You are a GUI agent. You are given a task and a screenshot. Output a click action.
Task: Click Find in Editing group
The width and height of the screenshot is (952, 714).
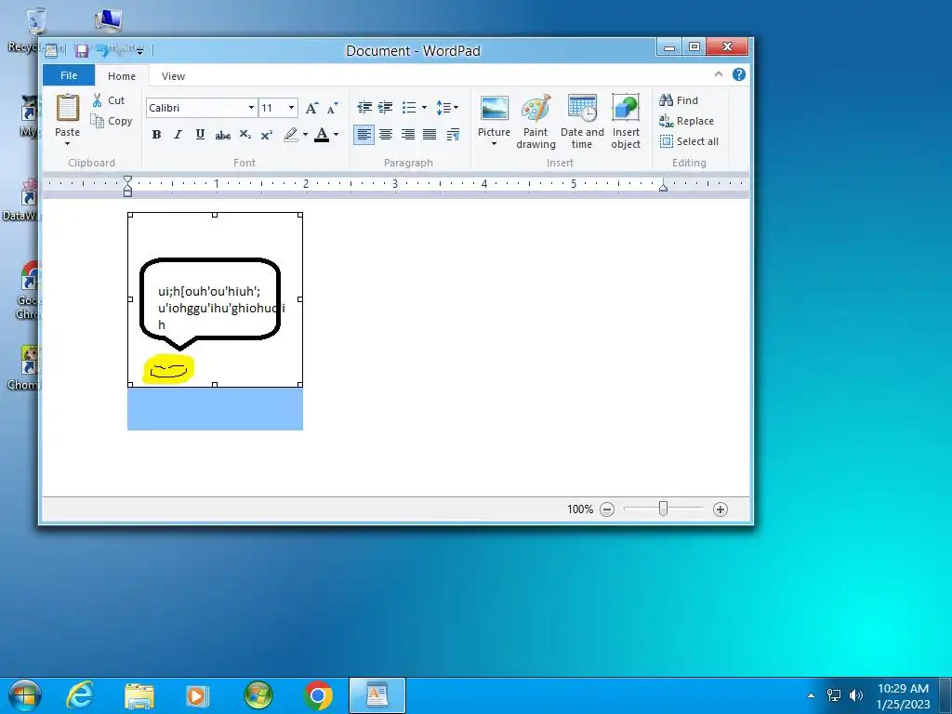pos(680,100)
